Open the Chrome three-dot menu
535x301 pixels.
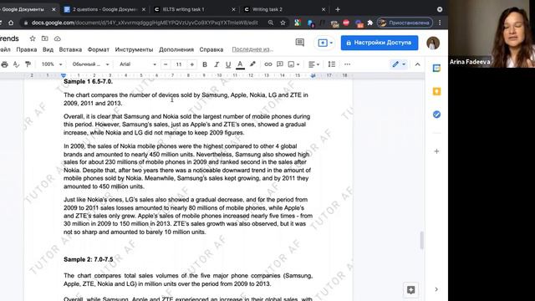pos(440,23)
